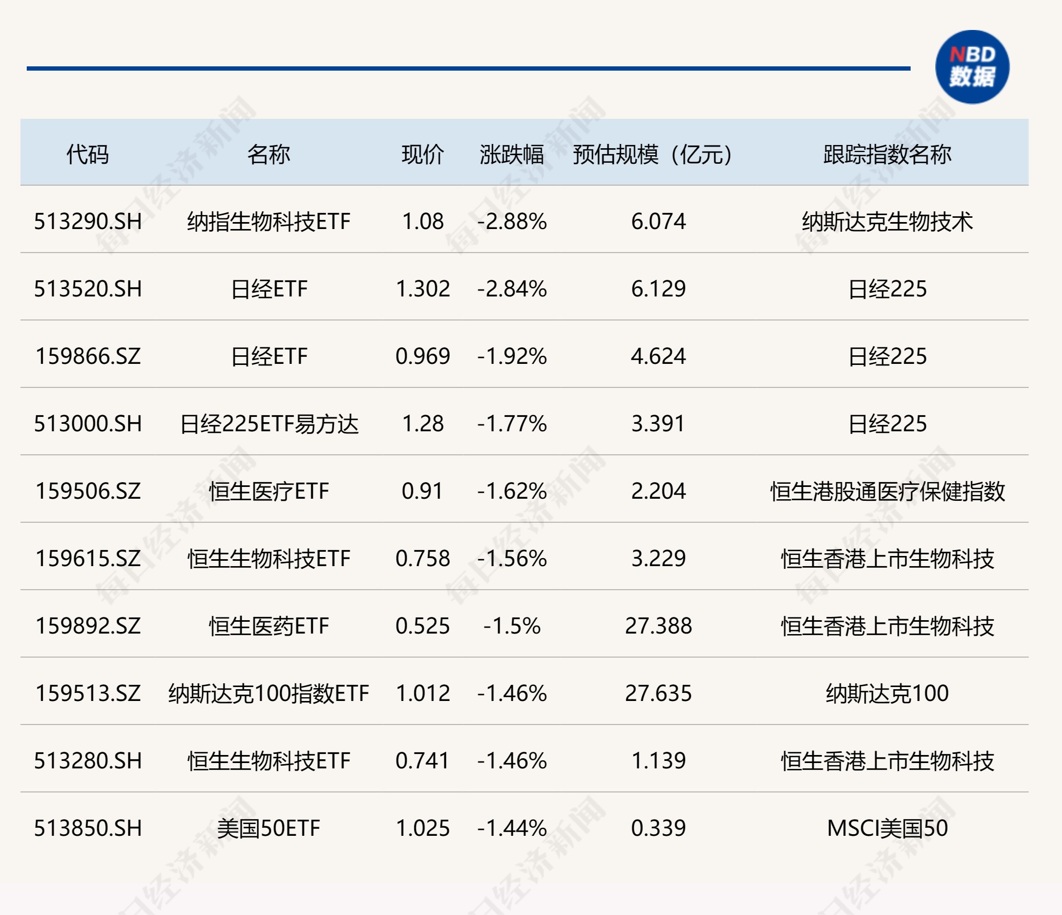The image size is (1062, 915).
Task: Click price value 0.525
Action: tap(422, 626)
